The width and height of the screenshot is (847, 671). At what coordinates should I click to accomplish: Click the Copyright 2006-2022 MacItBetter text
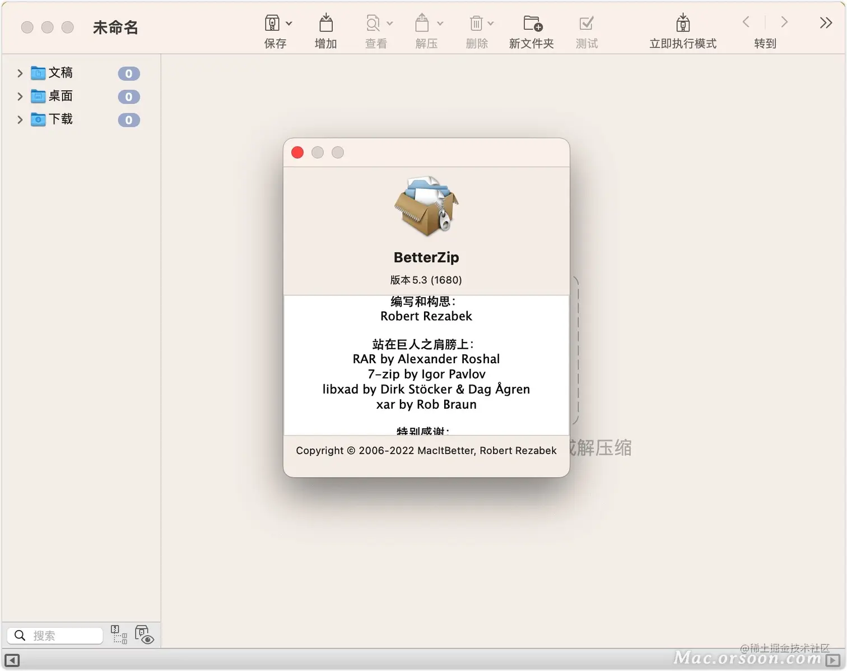tap(426, 451)
